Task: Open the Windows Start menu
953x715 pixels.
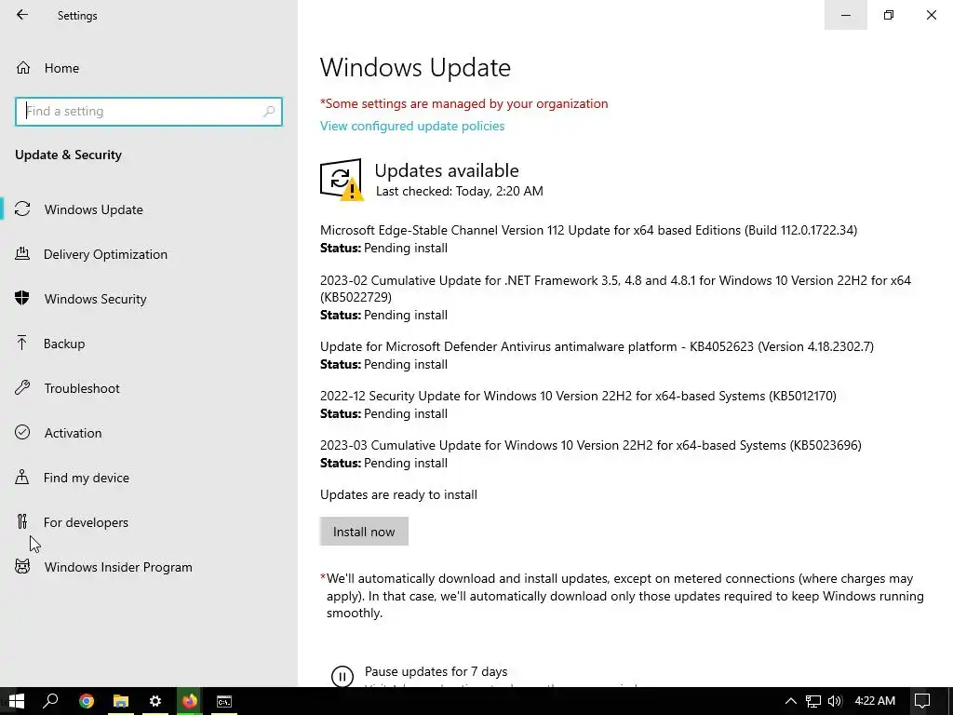Action: pyautogui.click(x=17, y=701)
